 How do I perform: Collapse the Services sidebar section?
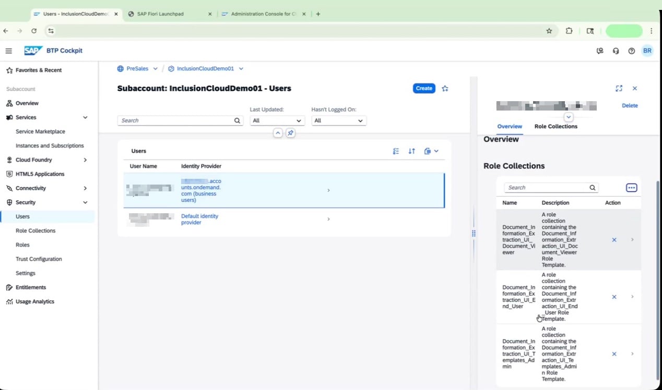click(85, 118)
